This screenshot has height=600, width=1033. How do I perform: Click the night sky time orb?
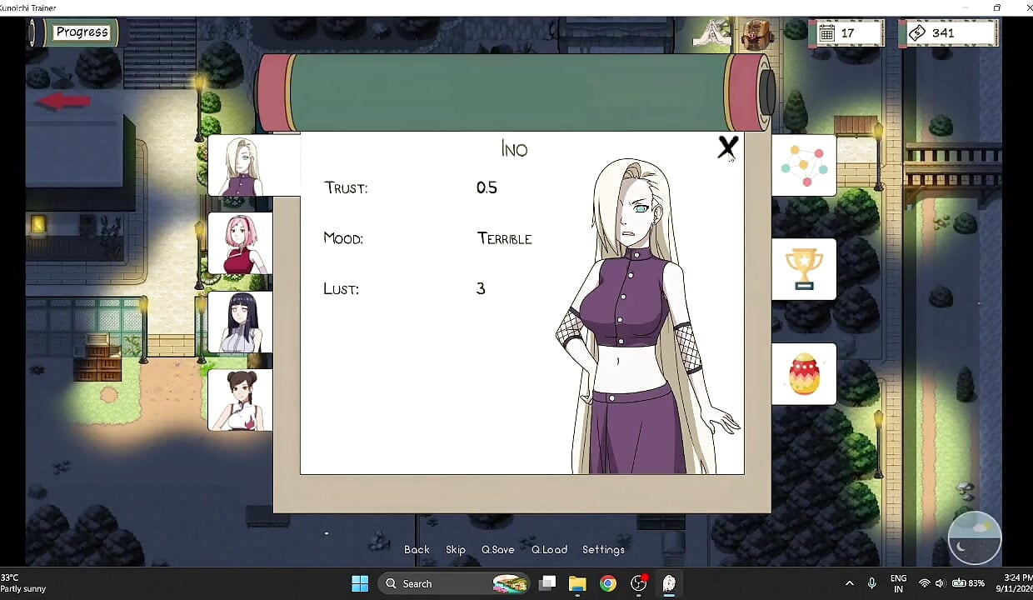click(975, 537)
